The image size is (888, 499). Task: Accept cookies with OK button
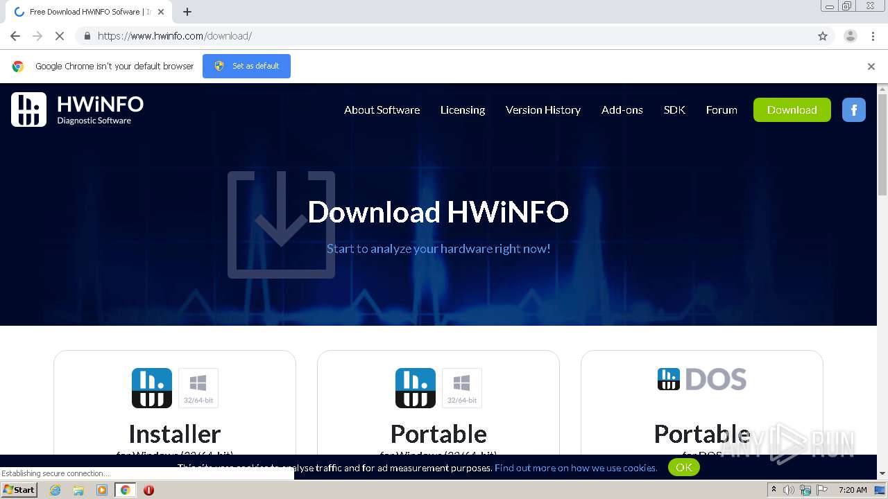tap(684, 467)
